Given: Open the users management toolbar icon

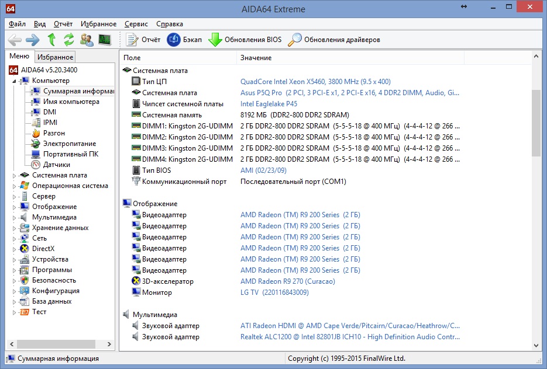Looking at the screenshot, I should coord(87,40).
